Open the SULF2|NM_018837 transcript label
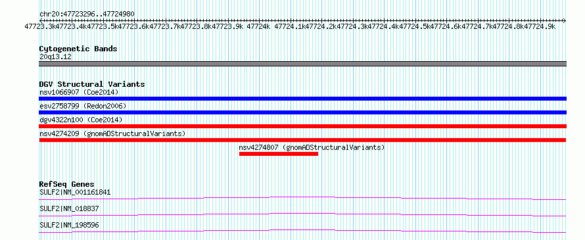Viewport: 585px width, 240px height. [x=69, y=209]
